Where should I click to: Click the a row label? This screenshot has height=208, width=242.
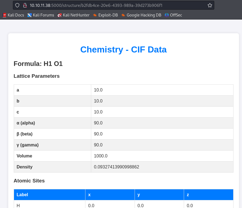tap(18, 90)
